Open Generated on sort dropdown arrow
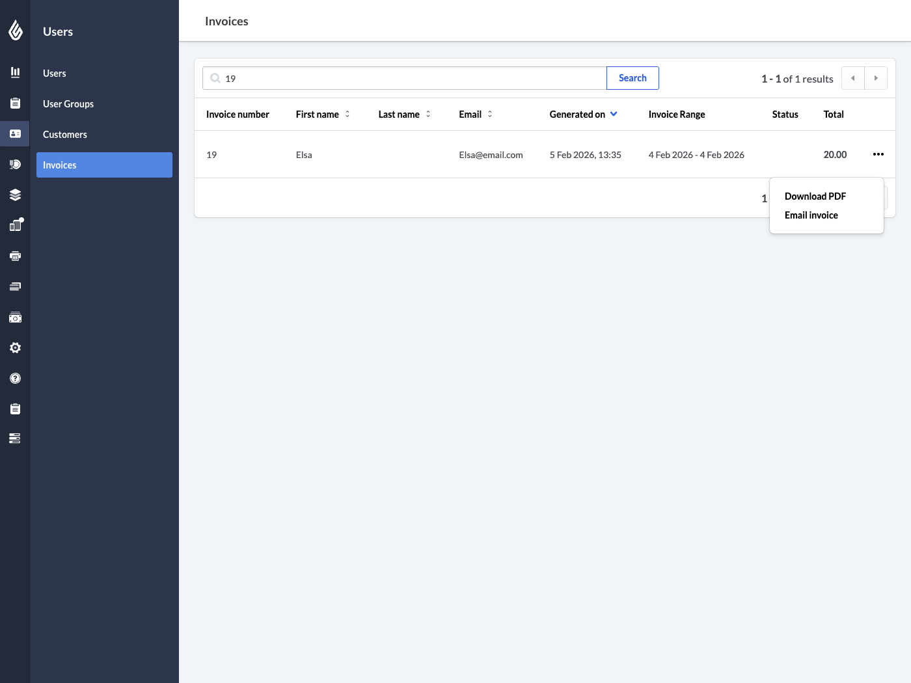The height and width of the screenshot is (683, 911). (612, 114)
